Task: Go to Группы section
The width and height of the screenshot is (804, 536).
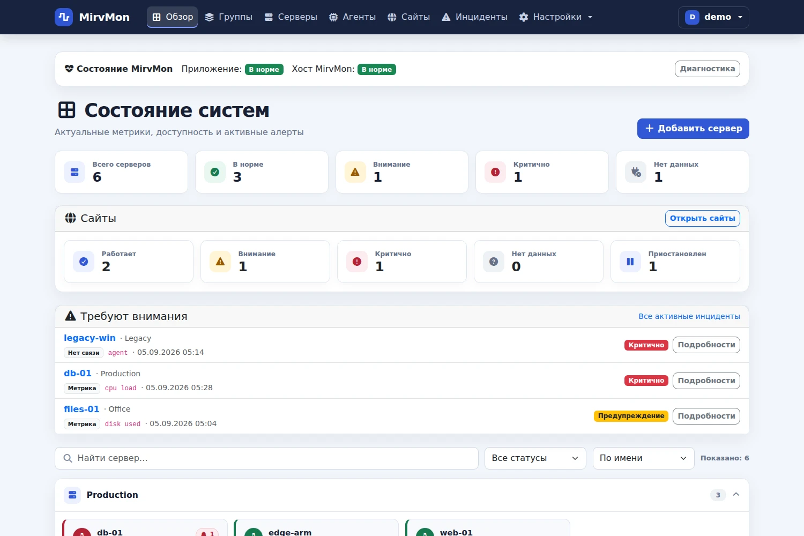Action: 228,17
